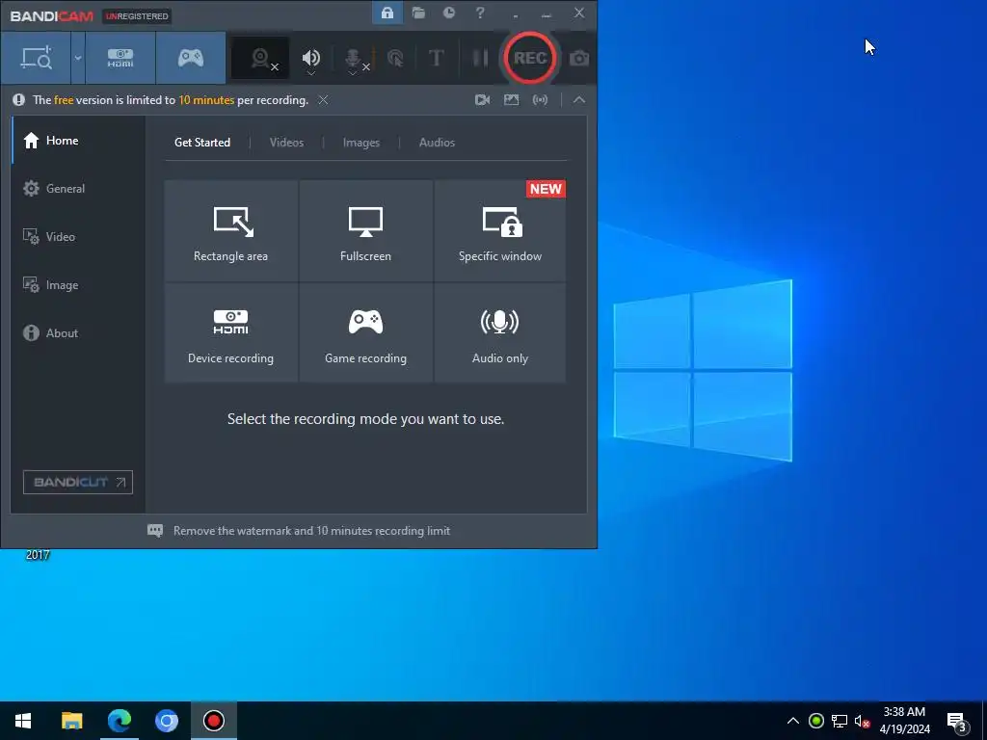Start recording with the REC button
Viewport: 987px width, 740px height.
click(529, 58)
